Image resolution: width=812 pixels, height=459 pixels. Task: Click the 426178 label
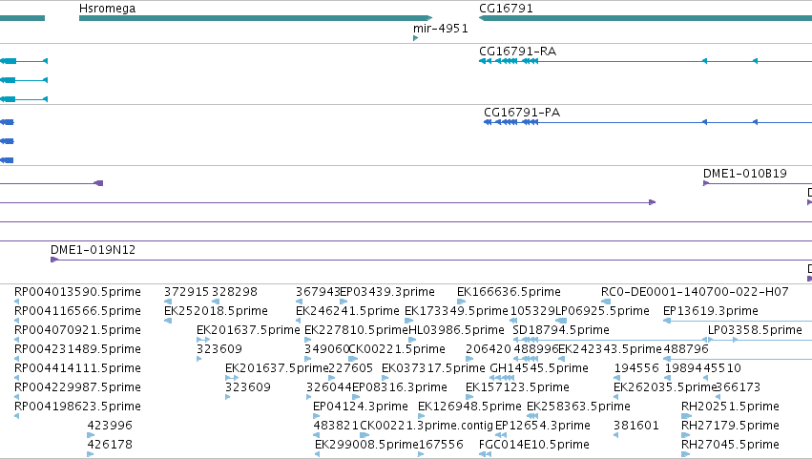click(110, 445)
